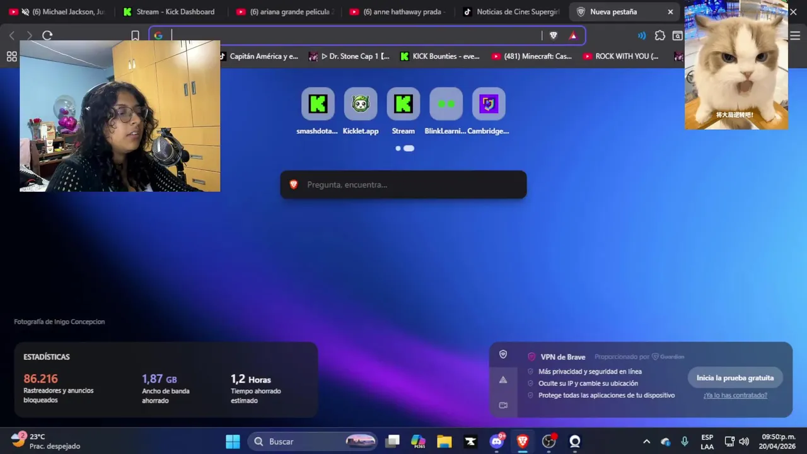
Task: Switch to the Michael Jackson YouTube tab
Action: click(68, 12)
